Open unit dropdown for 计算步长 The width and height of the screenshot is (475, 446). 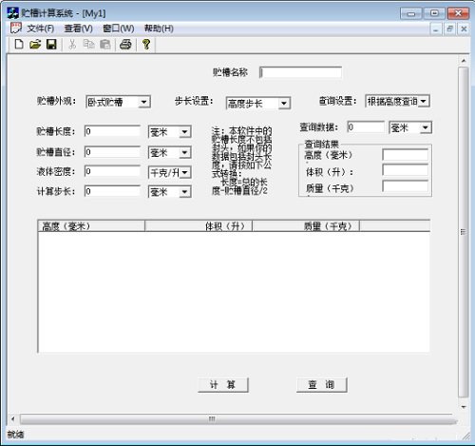pos(184,192)
